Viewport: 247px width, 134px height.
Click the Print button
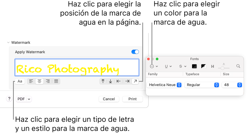coord(132,99)
